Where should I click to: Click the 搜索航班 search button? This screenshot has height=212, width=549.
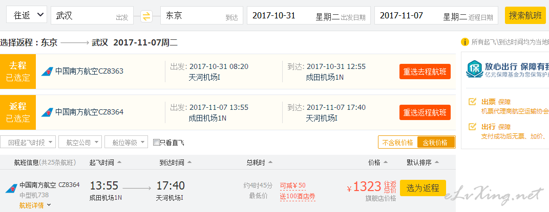pyautogui.click(x=525, y=15)
